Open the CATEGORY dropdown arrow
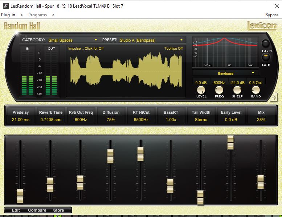Screen dimensions: 282x217 [96, 40]
